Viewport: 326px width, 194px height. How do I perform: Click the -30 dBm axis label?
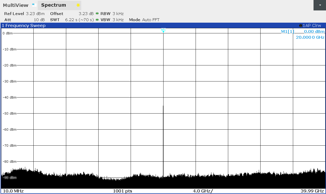pyautogui.click(x=9, y=81)
